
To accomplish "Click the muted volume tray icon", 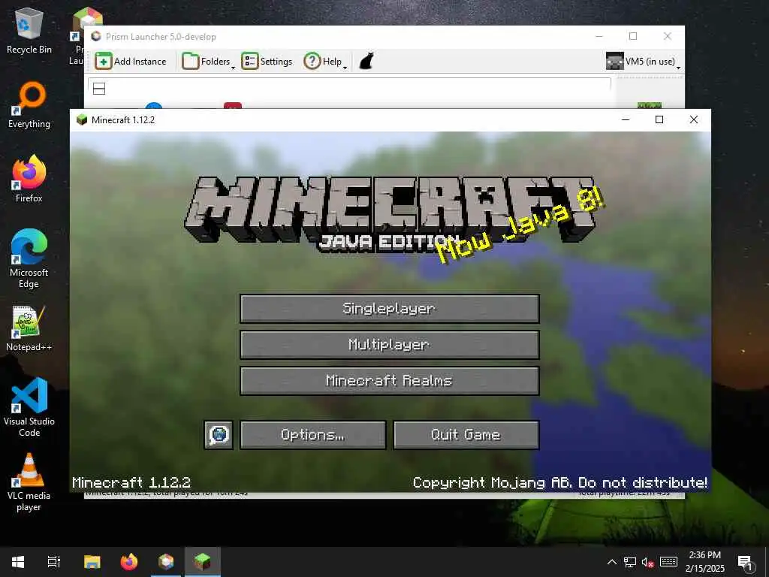I will click(x=647, y=562).
